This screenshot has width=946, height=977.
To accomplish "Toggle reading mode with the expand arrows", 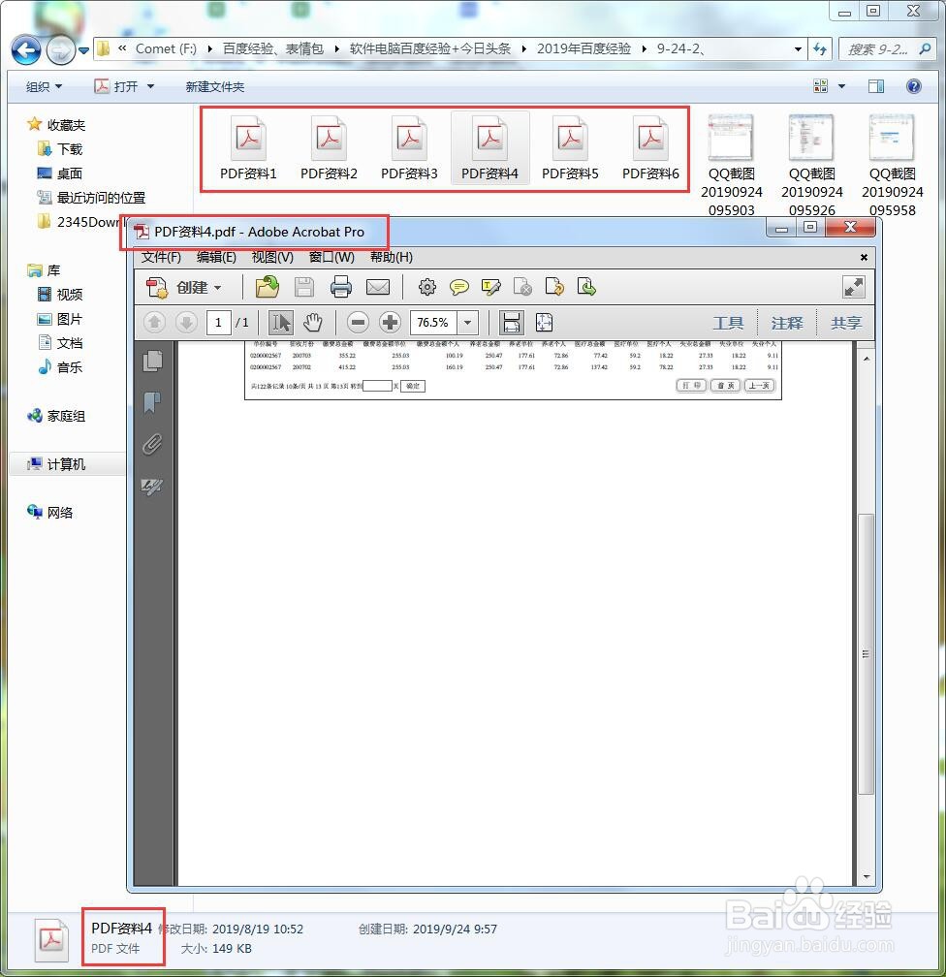I will pos(853,287).
